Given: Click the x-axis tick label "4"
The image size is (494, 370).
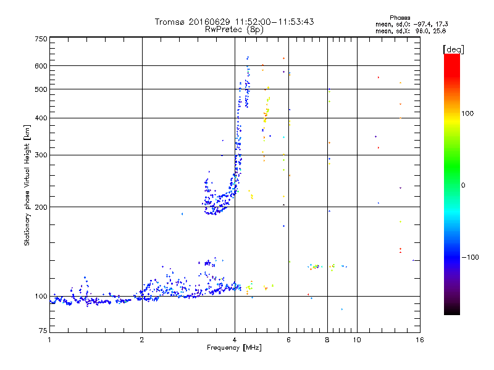Looking at the screenshot, I should (235, 340).
